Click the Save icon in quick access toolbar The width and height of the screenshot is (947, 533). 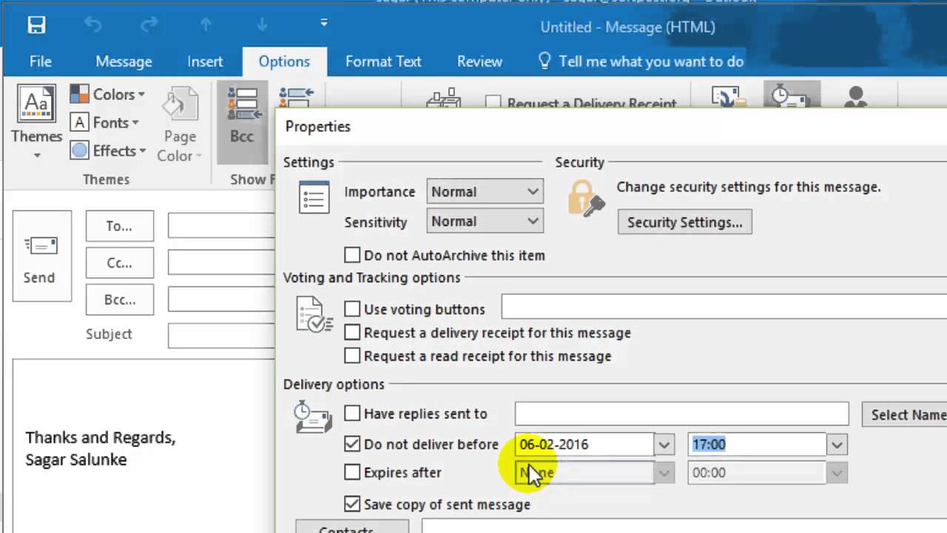(36, 25)
